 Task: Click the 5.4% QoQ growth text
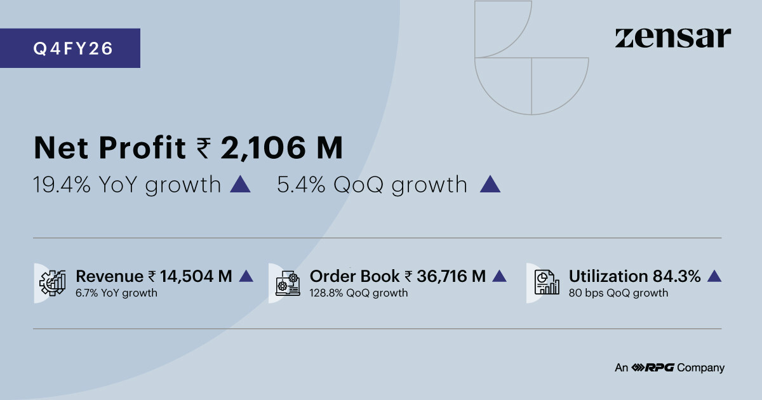coord(372,185)
